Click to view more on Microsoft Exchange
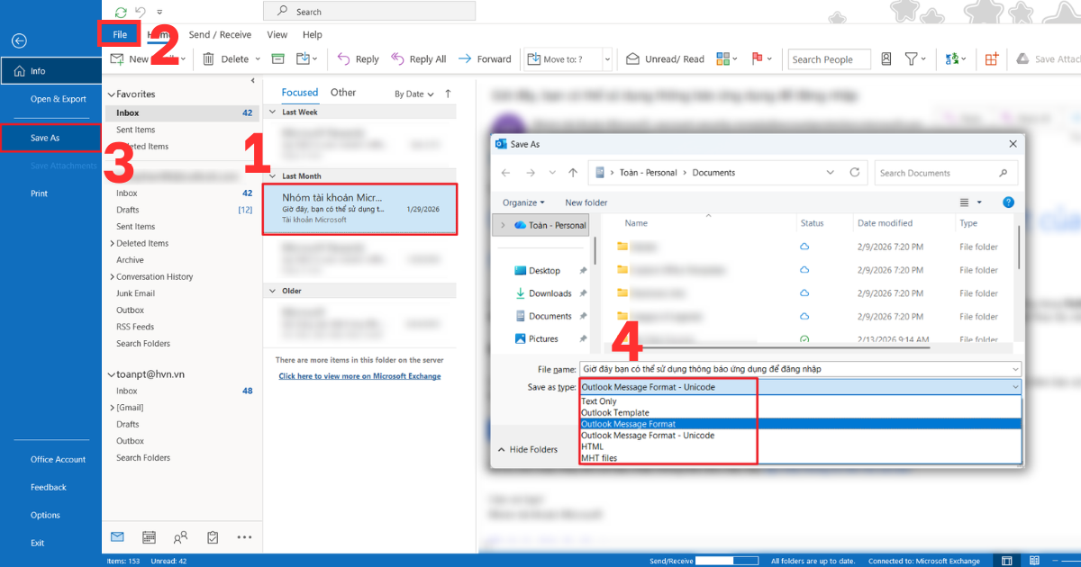1081x567 pixels. [x=359, y=375]
